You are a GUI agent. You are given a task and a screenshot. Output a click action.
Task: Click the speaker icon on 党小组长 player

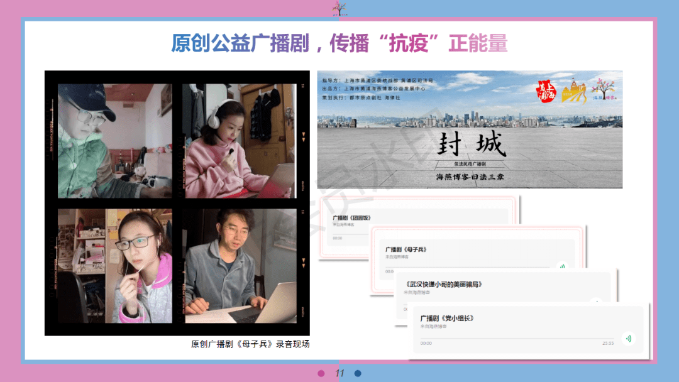pos(628,339)
